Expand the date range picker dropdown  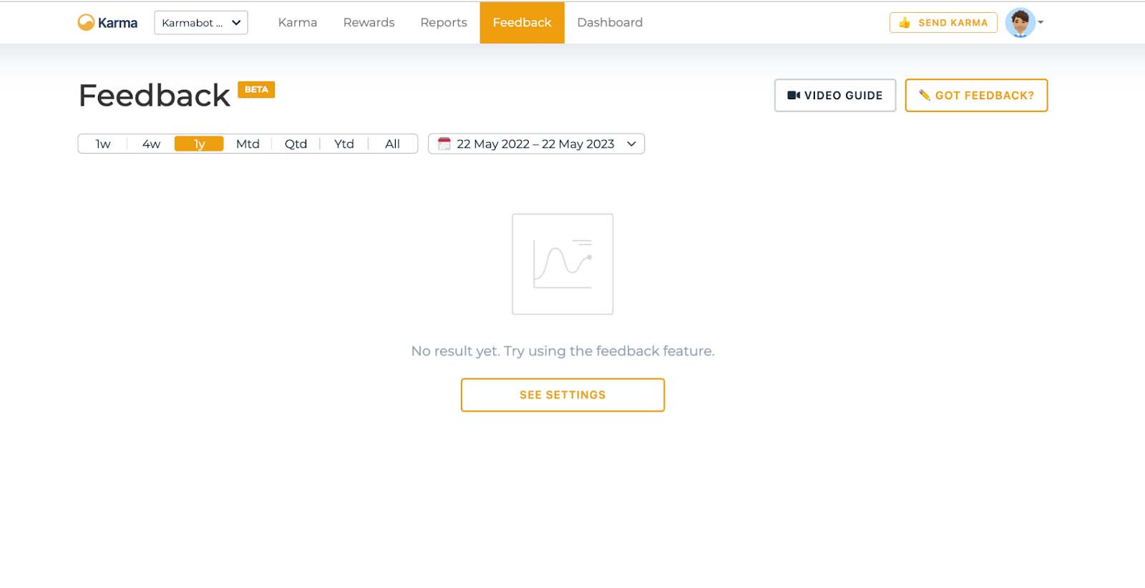631,144
